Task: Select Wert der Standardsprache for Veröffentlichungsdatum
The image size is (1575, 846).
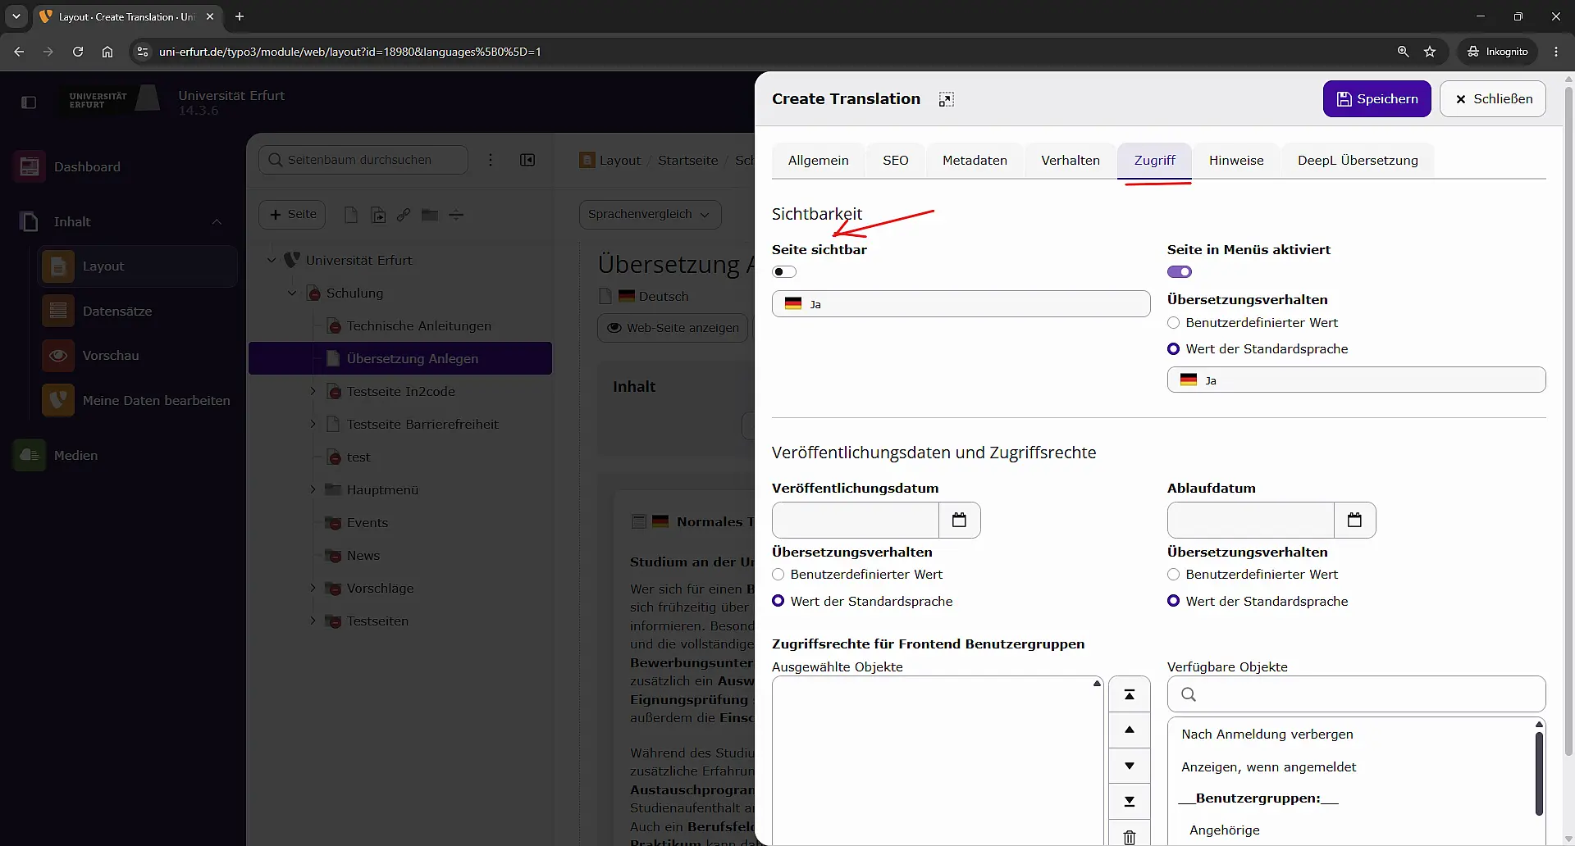Action: [x=778, y=601]
